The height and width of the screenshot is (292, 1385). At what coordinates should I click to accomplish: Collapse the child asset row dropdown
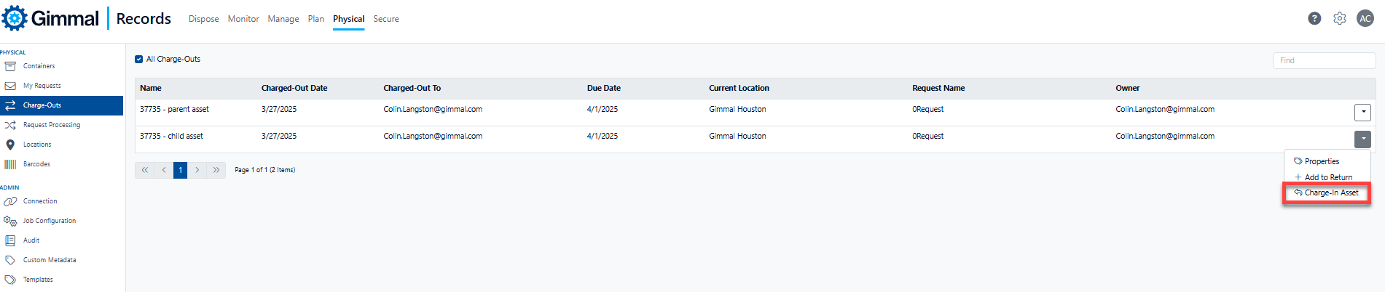[x=1362, y=139]
